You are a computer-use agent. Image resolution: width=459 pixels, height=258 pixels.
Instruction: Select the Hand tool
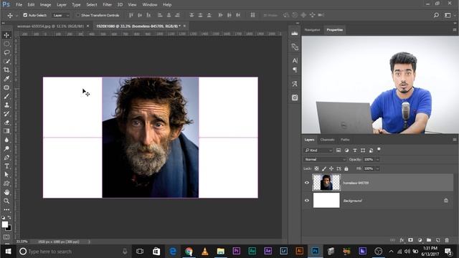tap(6, 192)
